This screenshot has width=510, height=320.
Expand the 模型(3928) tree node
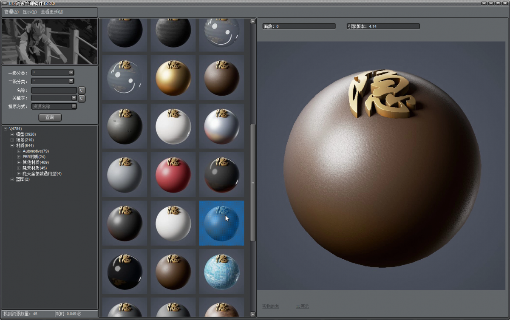[12, 134]
